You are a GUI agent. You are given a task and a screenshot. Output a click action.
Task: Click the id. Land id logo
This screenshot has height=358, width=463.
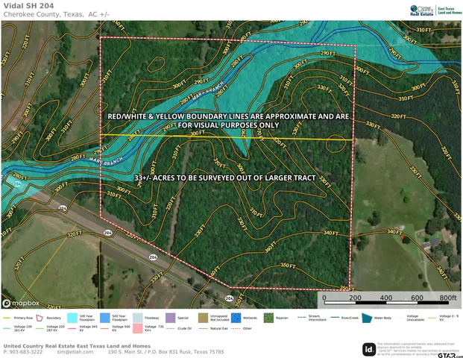[368, 348]
